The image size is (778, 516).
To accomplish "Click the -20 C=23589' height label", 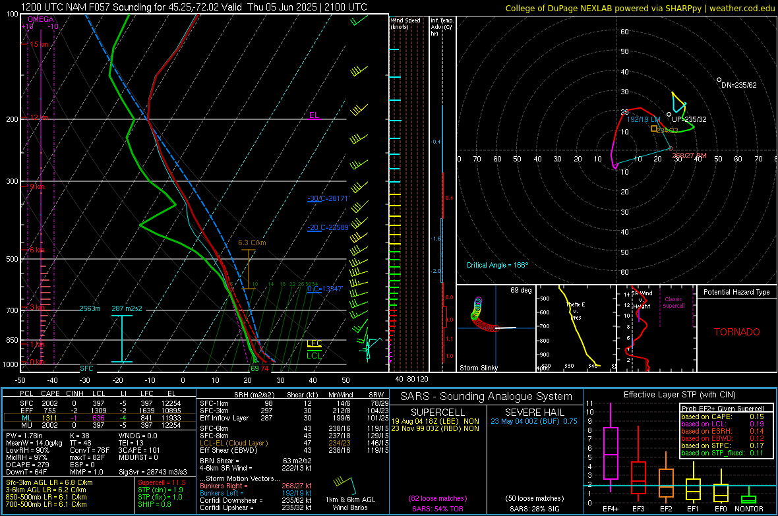I will coord(328,228).
